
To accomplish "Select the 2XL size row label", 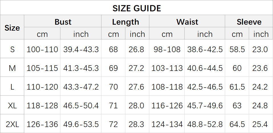I will click(12, 124).
